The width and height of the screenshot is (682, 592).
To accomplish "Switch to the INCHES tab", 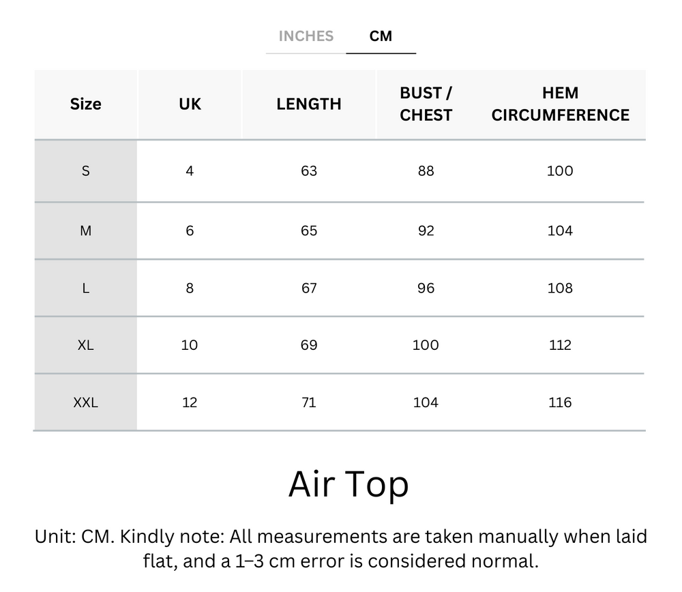I will [x=306, y=36].
